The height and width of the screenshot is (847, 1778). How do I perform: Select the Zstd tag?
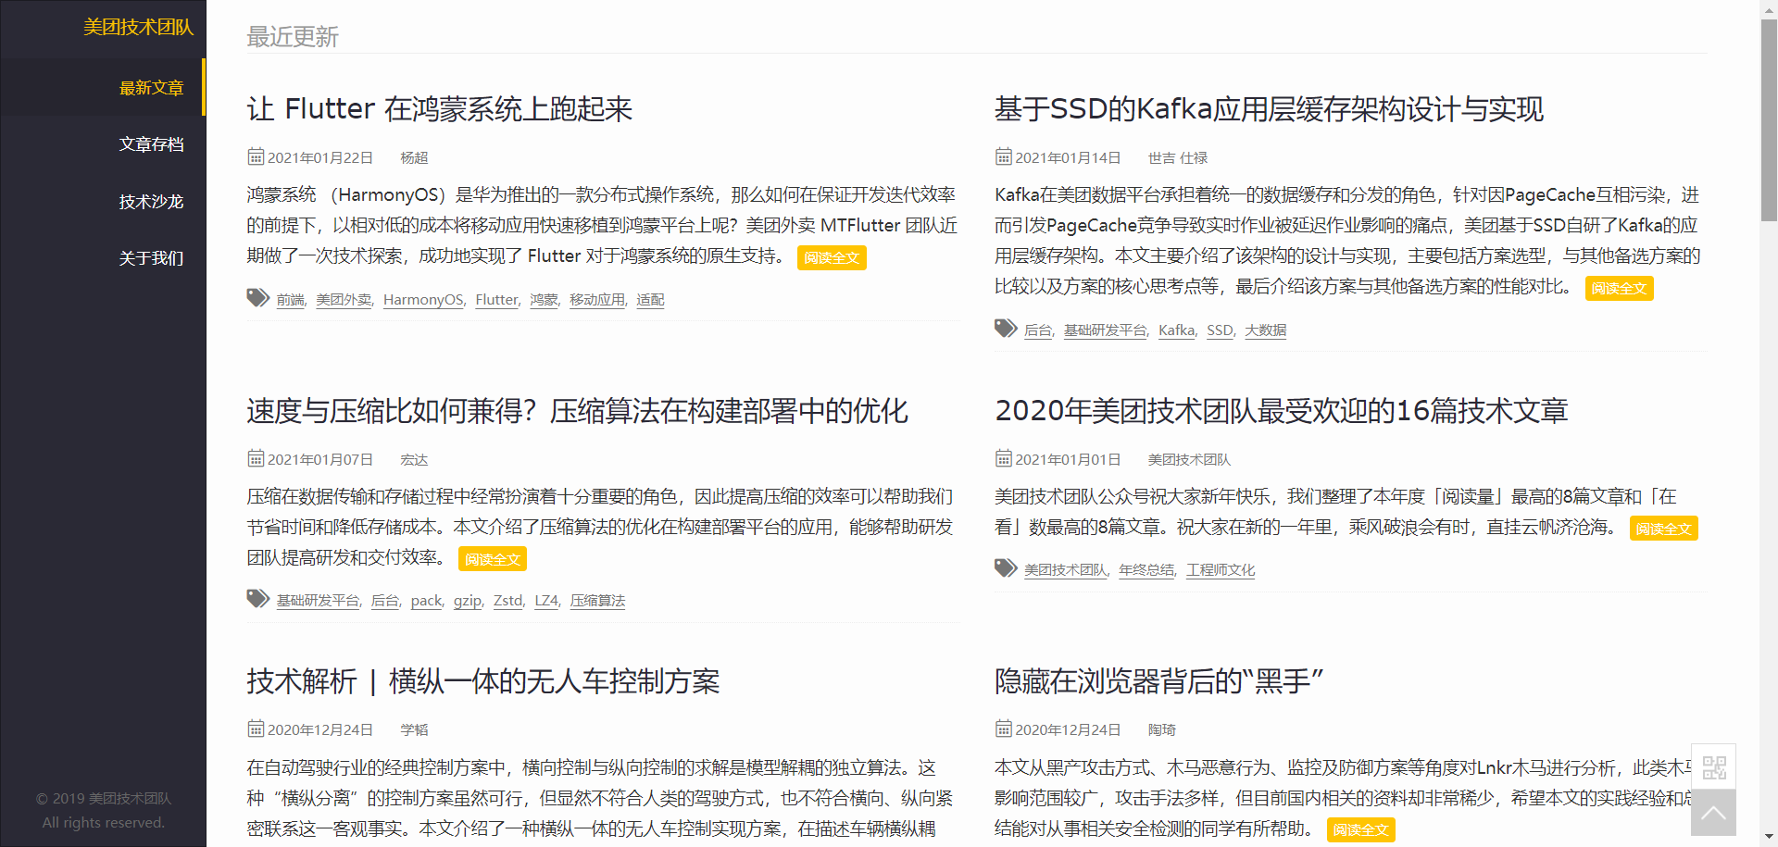click(x=507, y=601)
